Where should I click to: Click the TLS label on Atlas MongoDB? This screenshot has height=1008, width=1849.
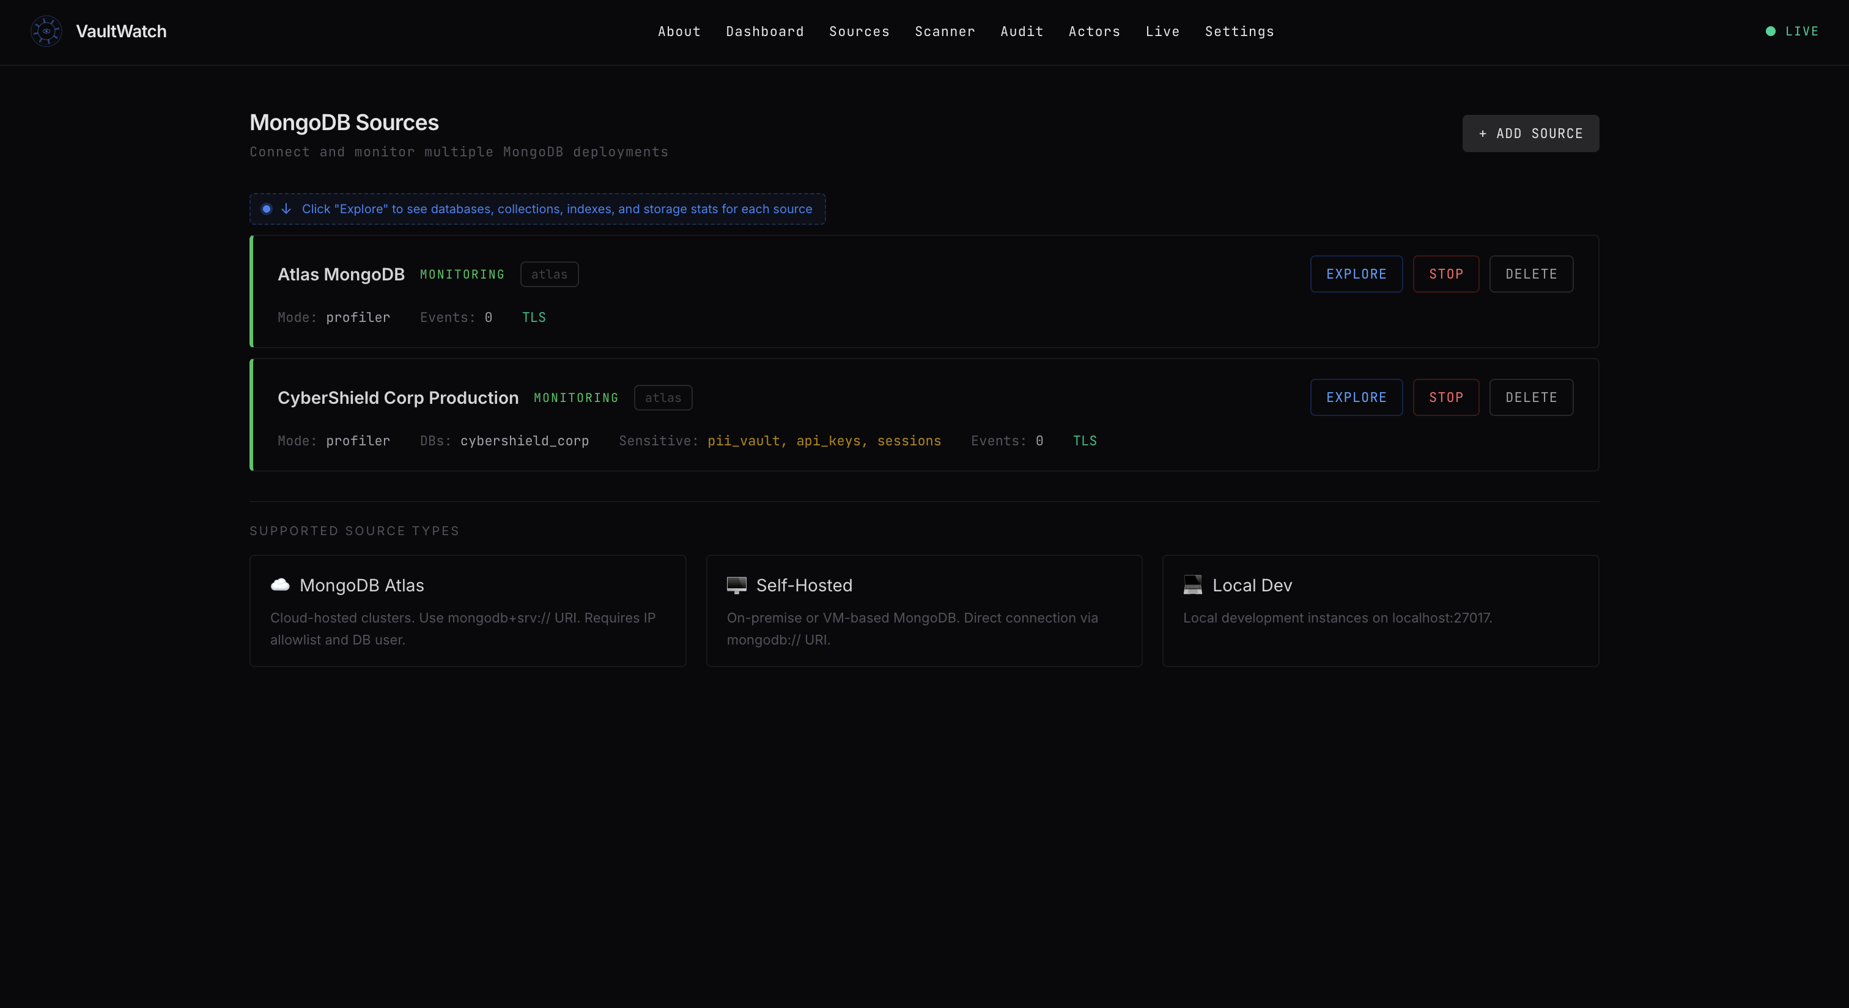coord(533,318)
